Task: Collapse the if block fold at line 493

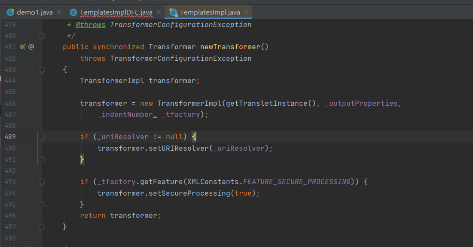Action: pos(42,182)
